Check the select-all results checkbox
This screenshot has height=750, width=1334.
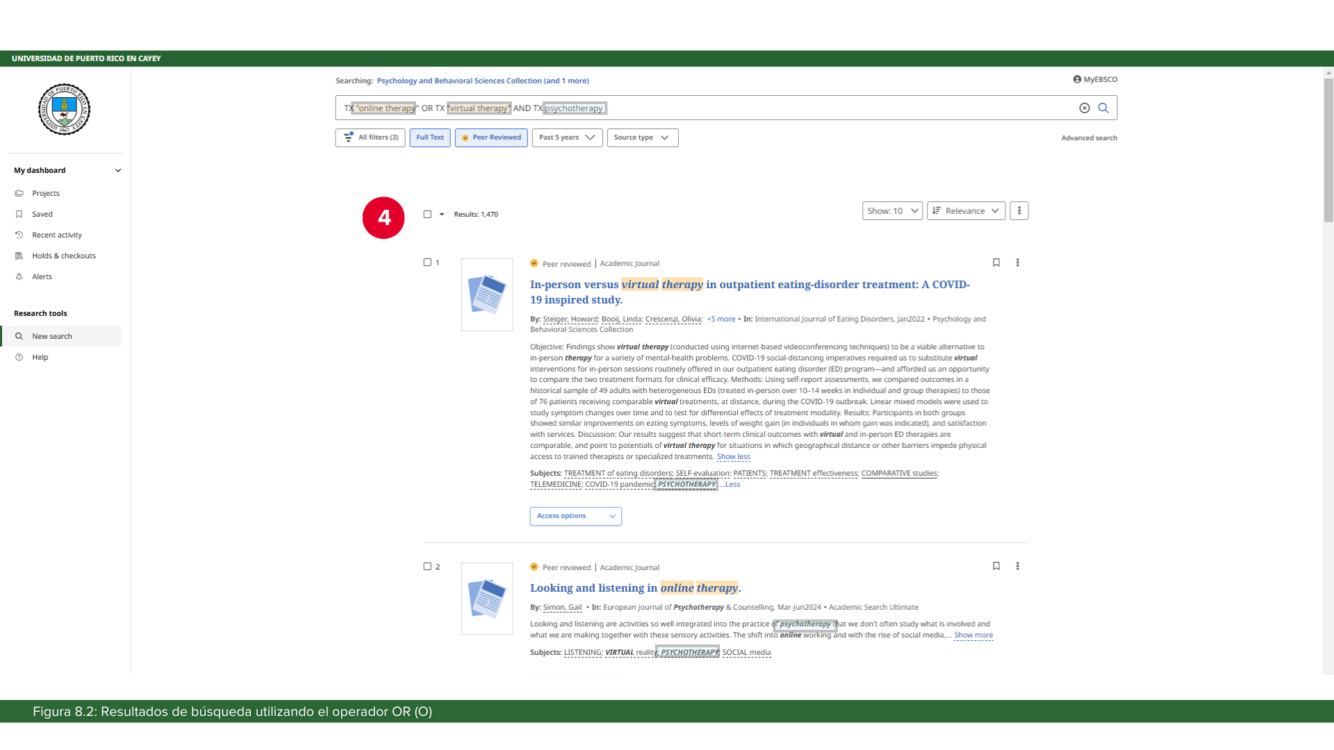[427, 214]
